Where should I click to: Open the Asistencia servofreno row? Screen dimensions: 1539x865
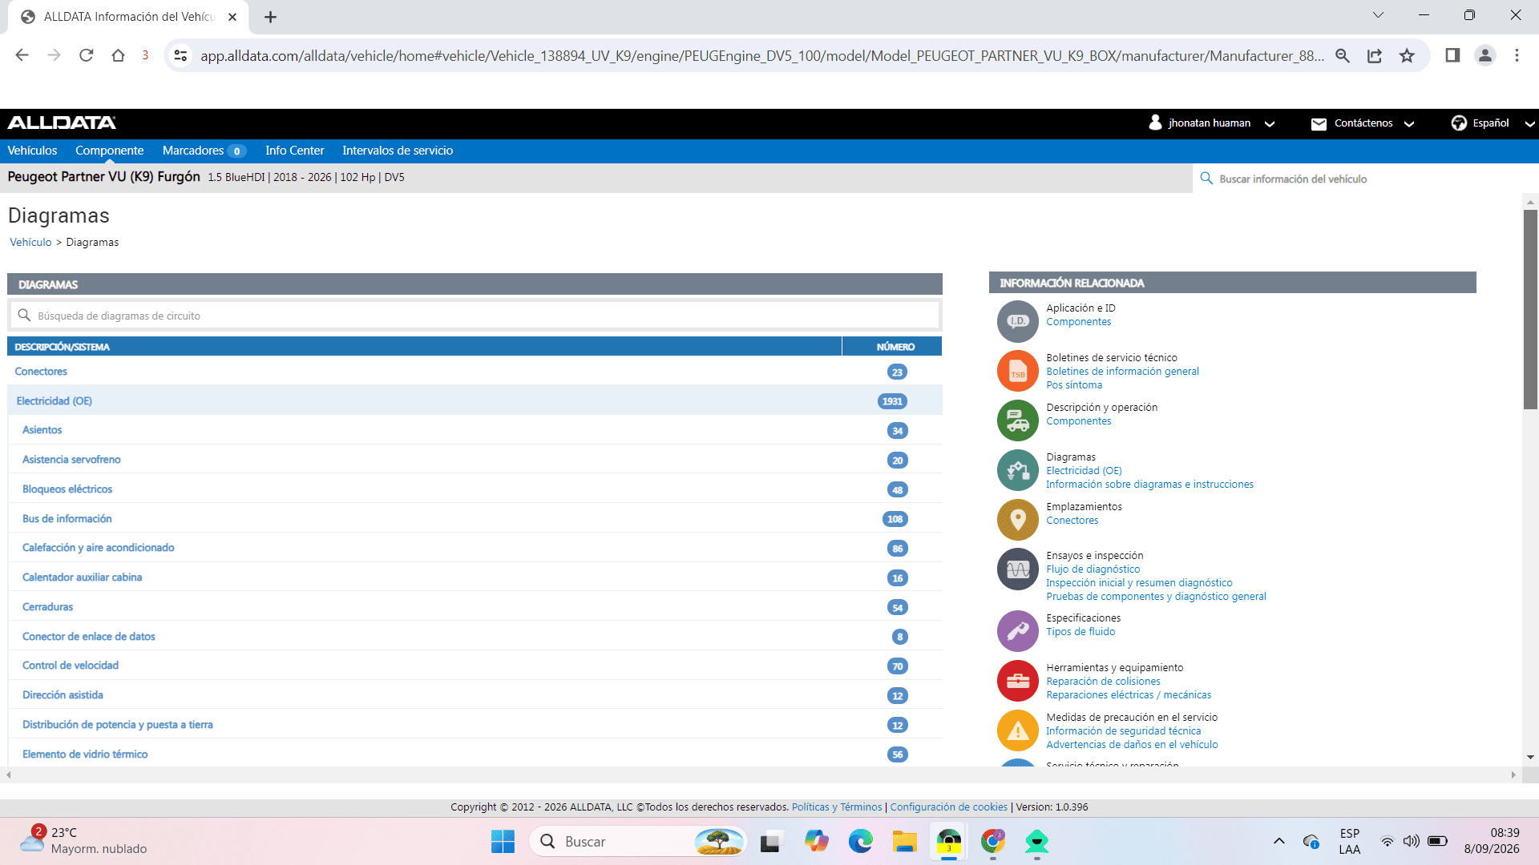pos(475,460)
